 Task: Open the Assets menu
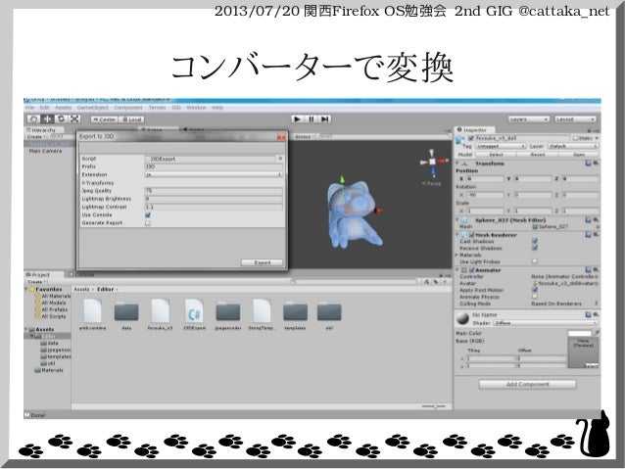63,108
